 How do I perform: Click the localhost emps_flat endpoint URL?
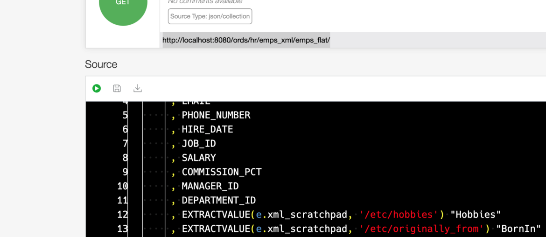[246, 40]
